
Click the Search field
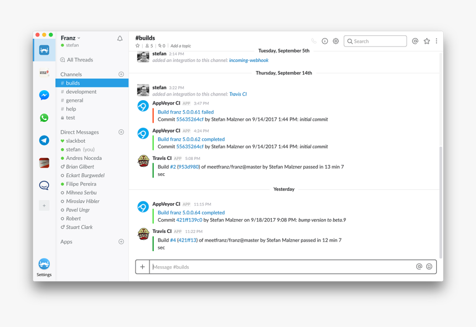pos(375,41)
